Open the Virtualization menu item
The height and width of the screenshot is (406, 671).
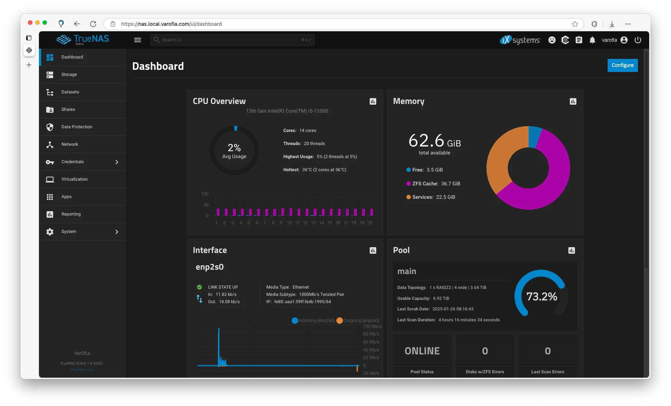(x=74, y=179)
